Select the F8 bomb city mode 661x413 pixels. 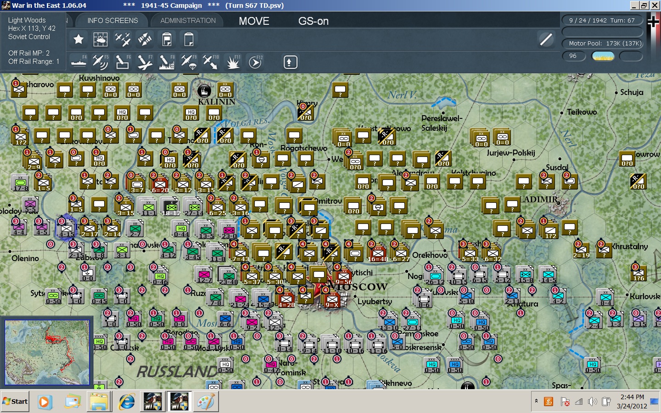point(166,62)
